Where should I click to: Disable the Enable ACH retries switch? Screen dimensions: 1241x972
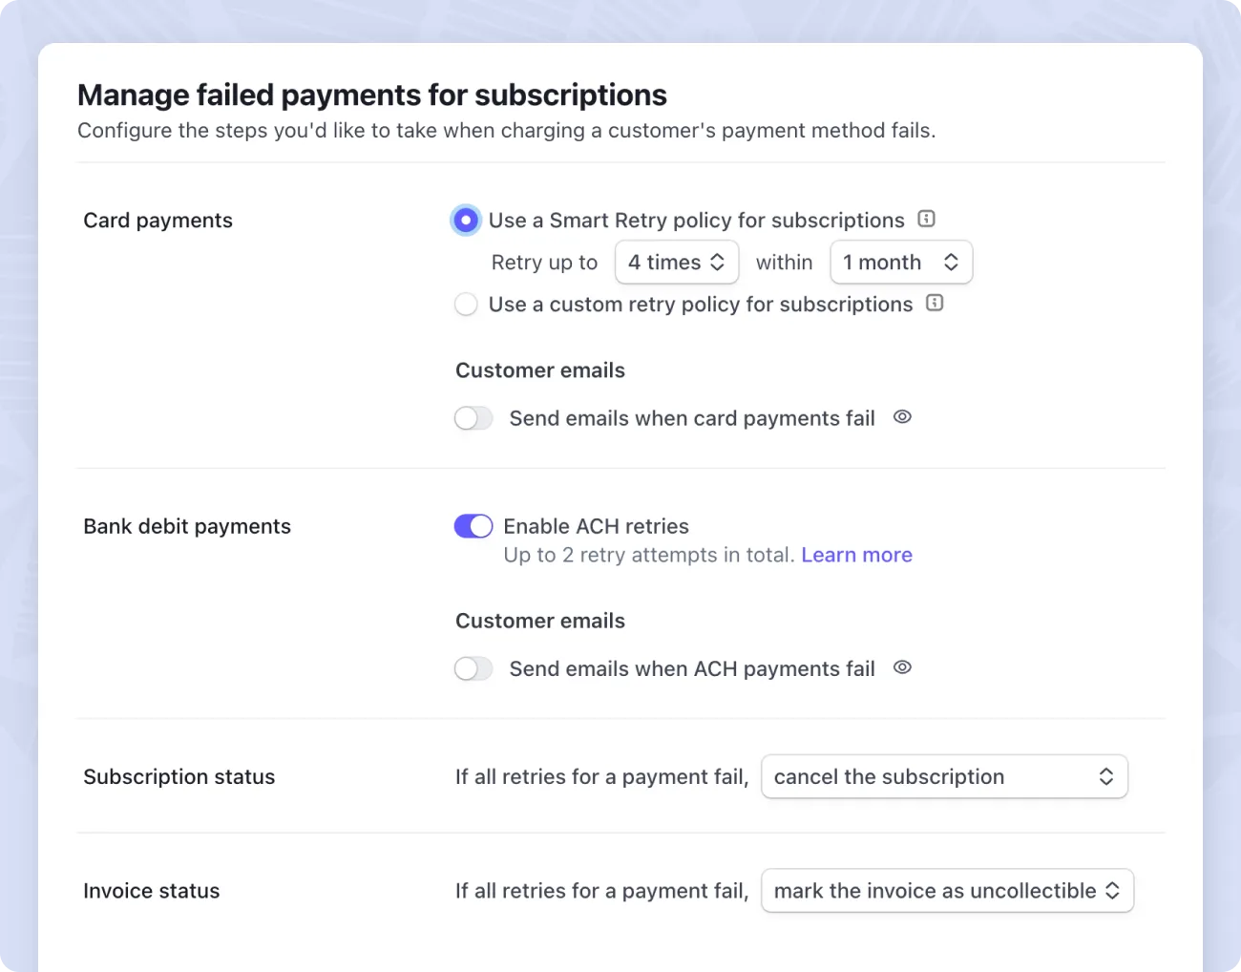click(x=473, y=526)
